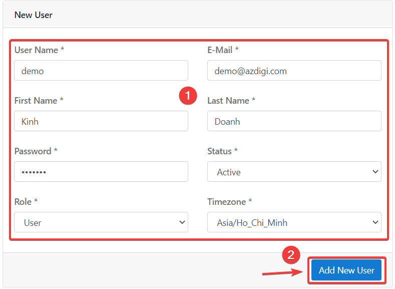Select the First Name field with Kinh

pyautogui.click(x=101, y=121)
